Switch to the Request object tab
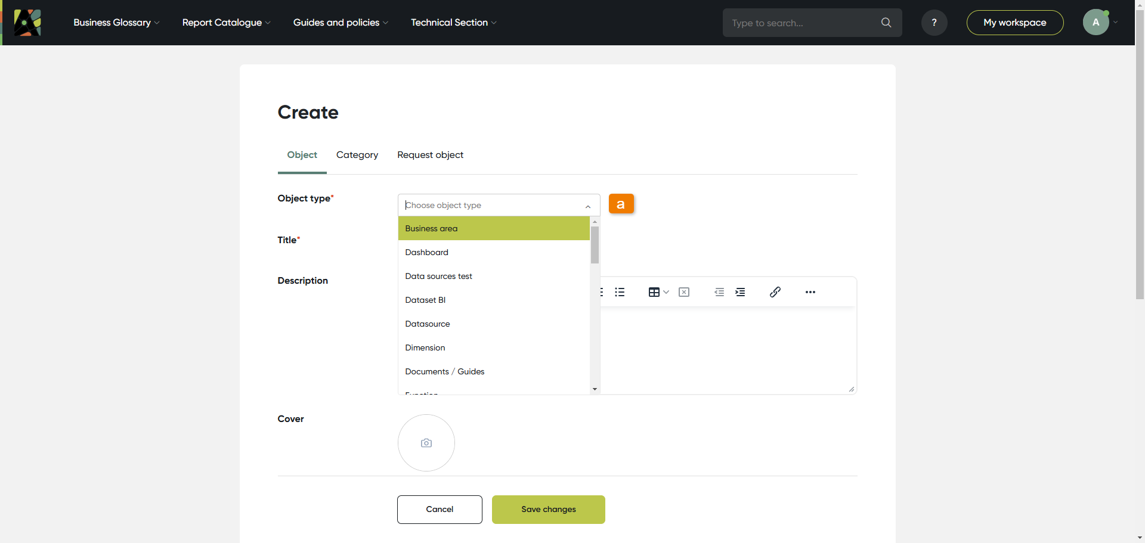The width and height of the screenshot is (1145, 543). (430, 155)
